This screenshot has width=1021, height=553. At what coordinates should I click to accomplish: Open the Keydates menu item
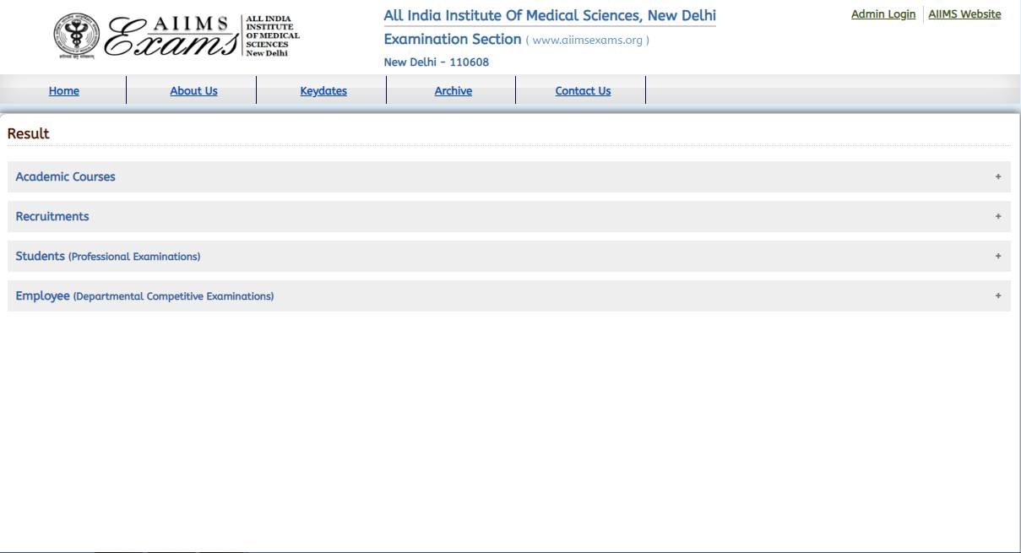pyautogui.click(x=323, y=91)
